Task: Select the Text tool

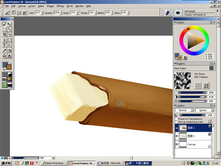Action: [4, 45]
